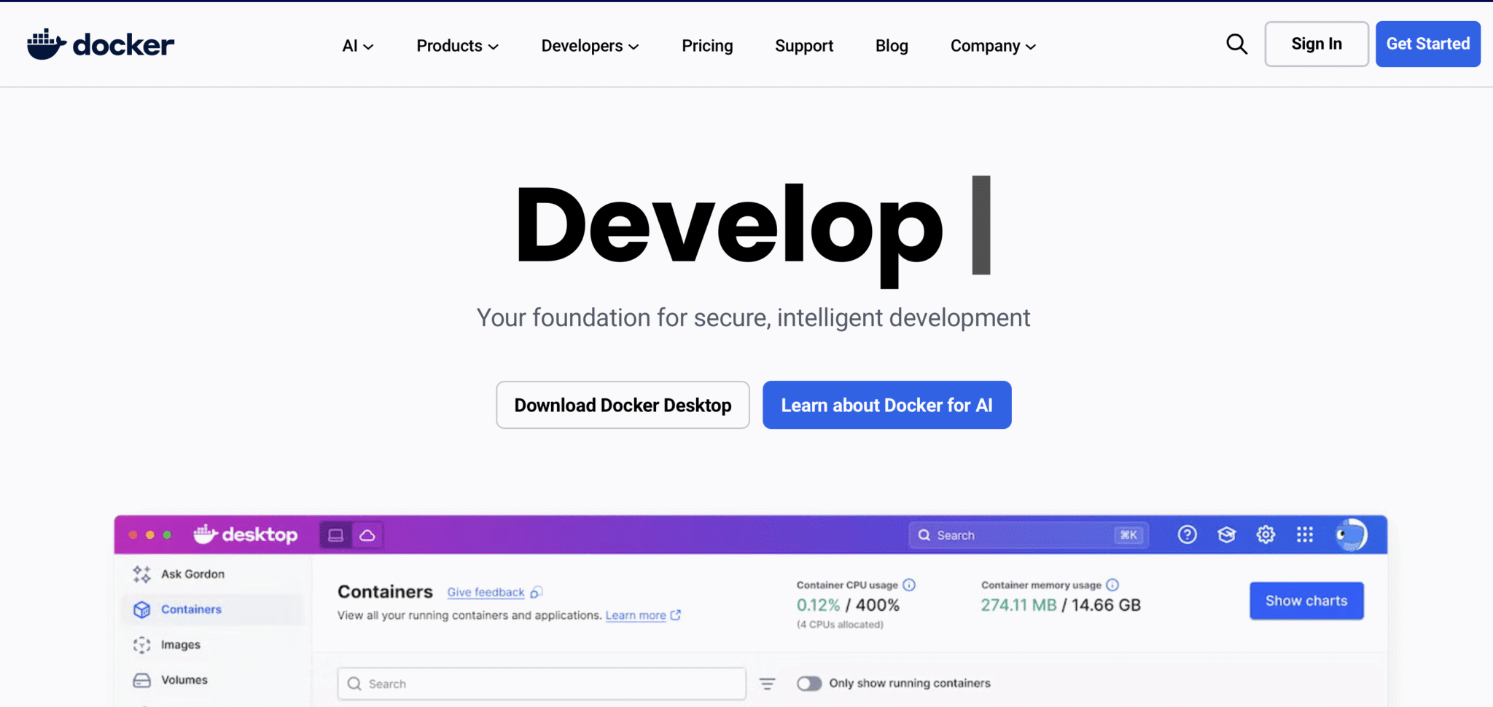Open the site search magnifier icon
The width and height of the screenshot is (1493, 707).
(1236, 44)
